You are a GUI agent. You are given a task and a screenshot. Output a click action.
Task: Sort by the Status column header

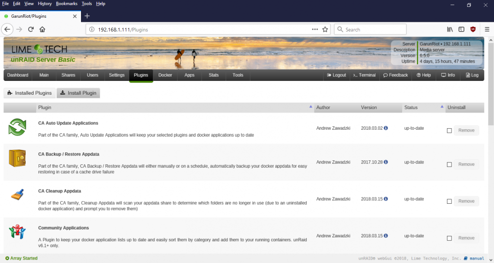coord(424,108)
